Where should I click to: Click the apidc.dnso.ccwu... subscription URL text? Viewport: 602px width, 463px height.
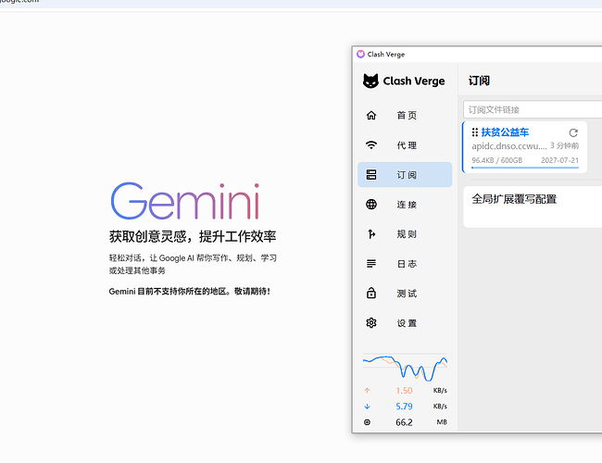[509, 146]
